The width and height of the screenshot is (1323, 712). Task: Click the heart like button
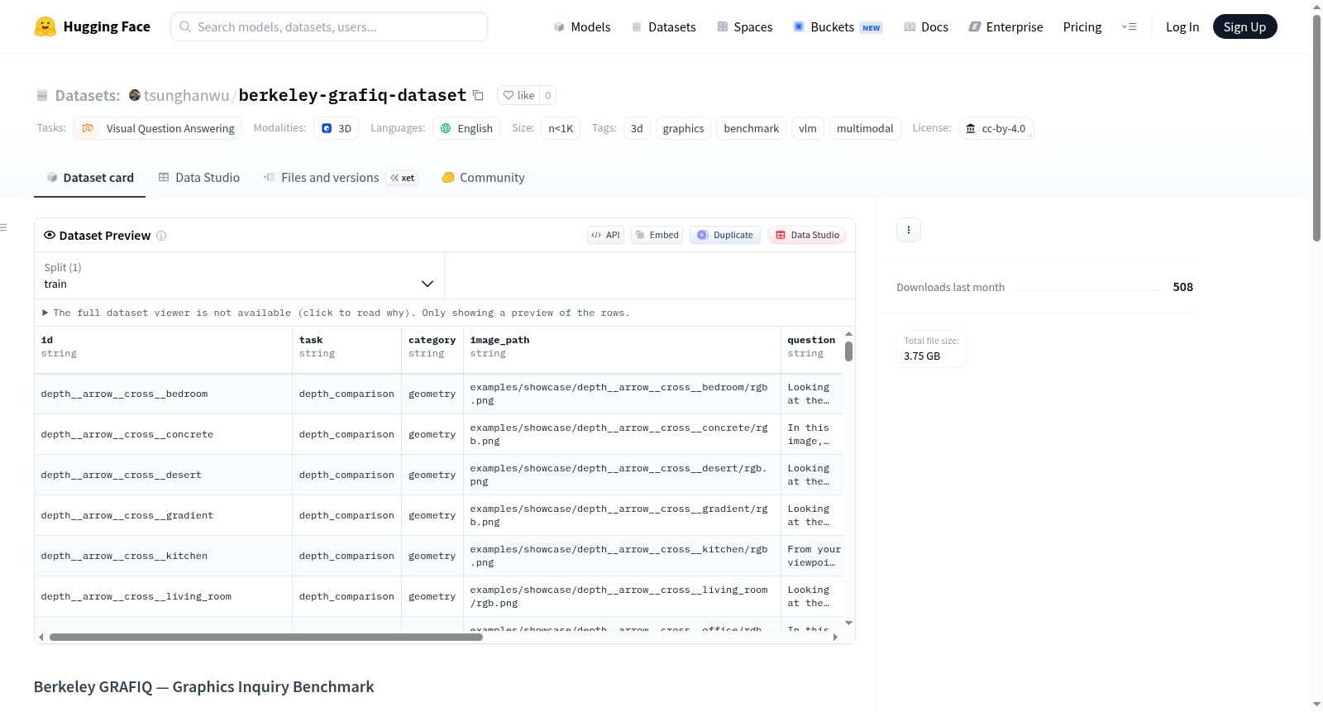click(518, 95)
